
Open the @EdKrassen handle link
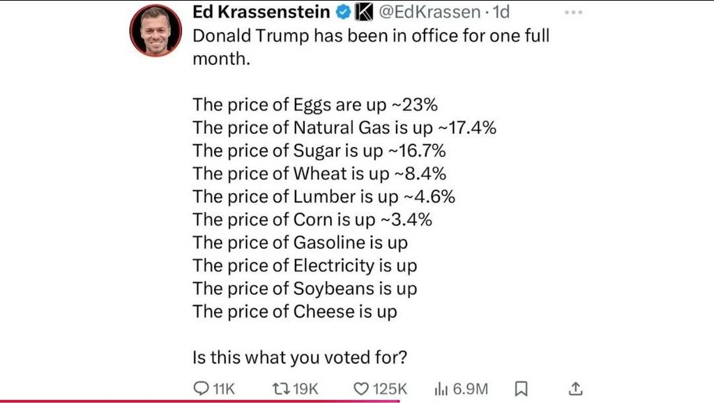429,12
